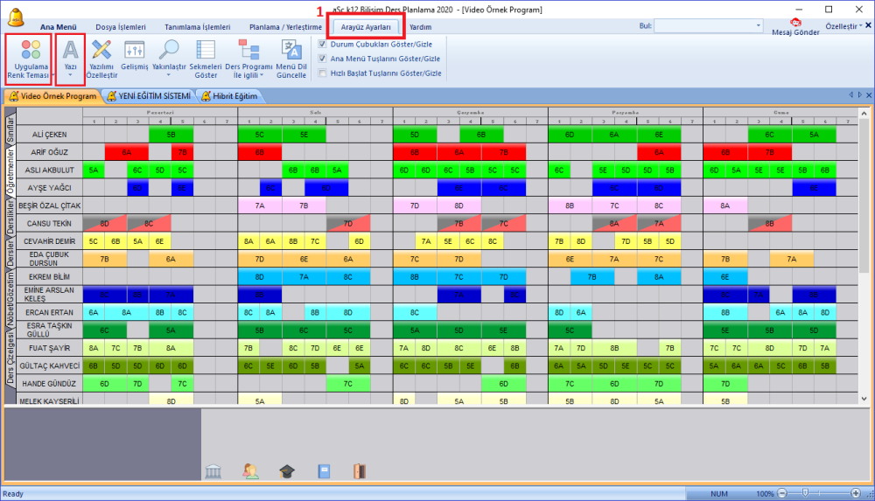Open Uygulama Renk Teması color theme

click(29, 59)
